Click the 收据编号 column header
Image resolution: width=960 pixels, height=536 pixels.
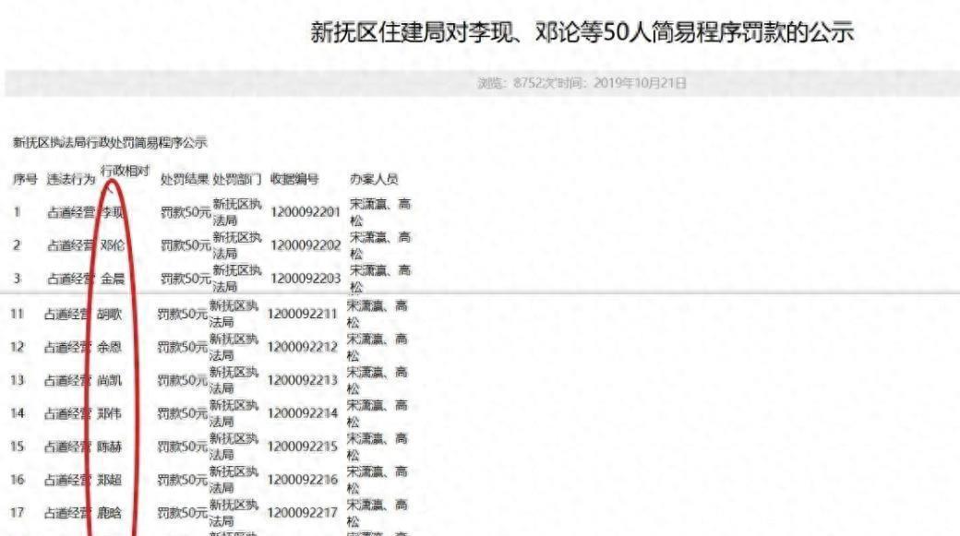click(x=294, y=179)
